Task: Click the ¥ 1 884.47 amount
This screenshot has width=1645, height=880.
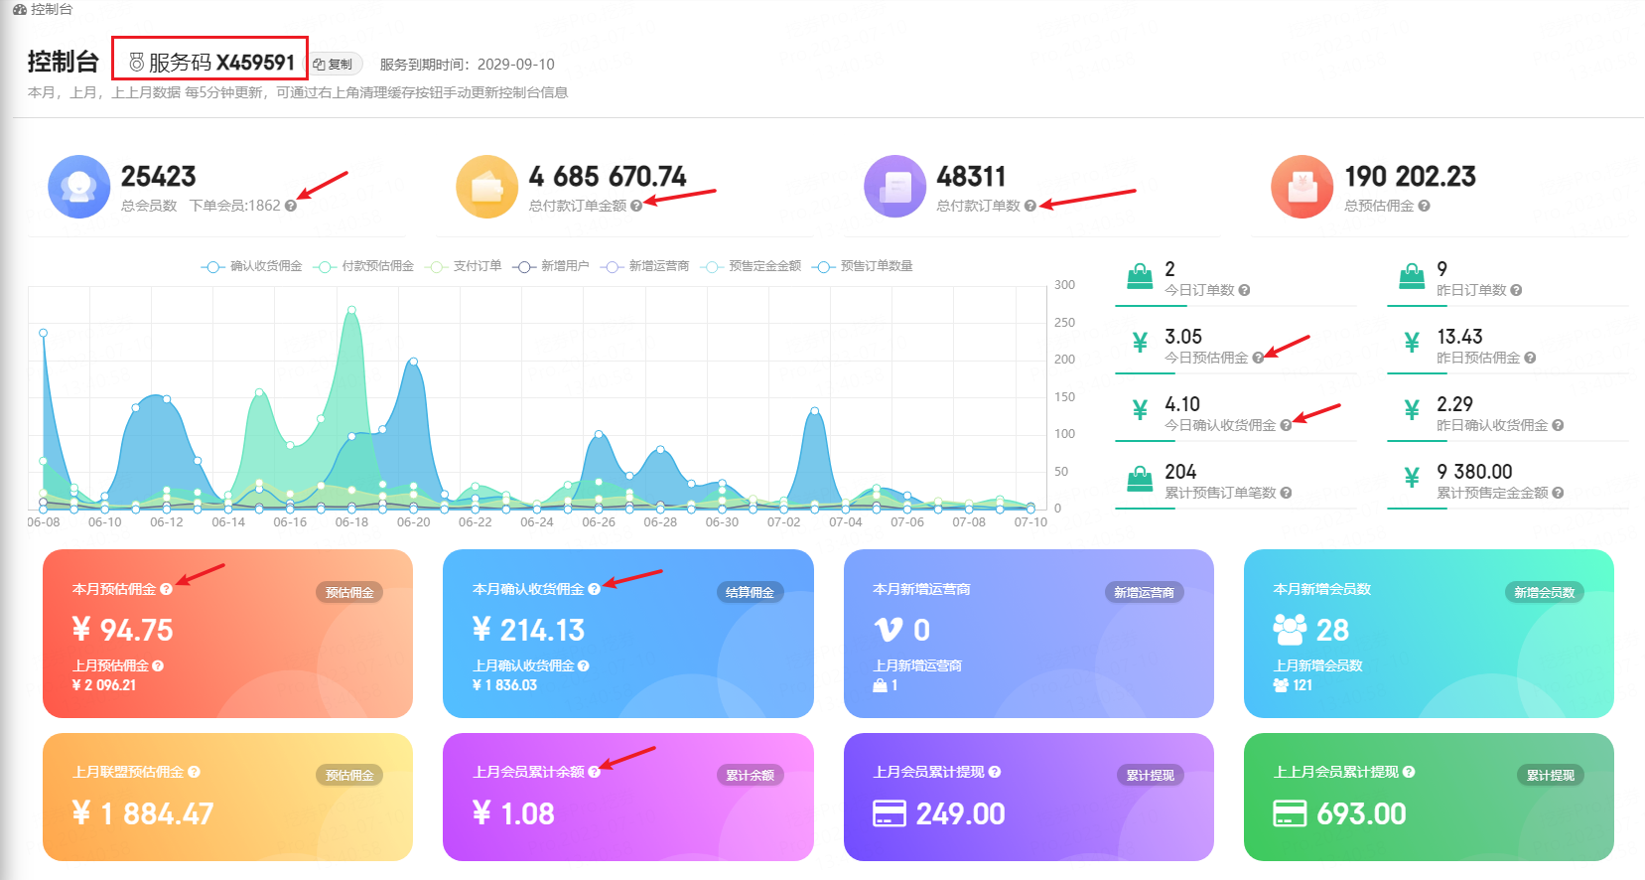Action: coord(143,813)
